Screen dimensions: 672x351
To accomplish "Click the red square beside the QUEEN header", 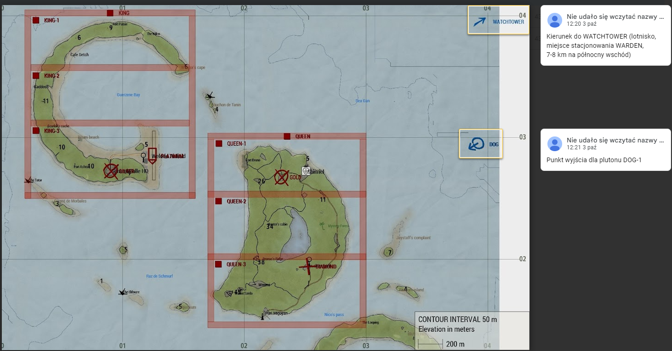I will coord(287,136).
